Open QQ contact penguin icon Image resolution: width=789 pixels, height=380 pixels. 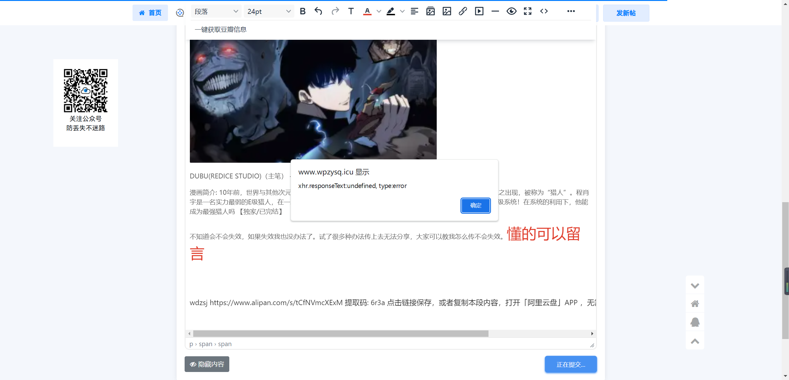point(695,322)
